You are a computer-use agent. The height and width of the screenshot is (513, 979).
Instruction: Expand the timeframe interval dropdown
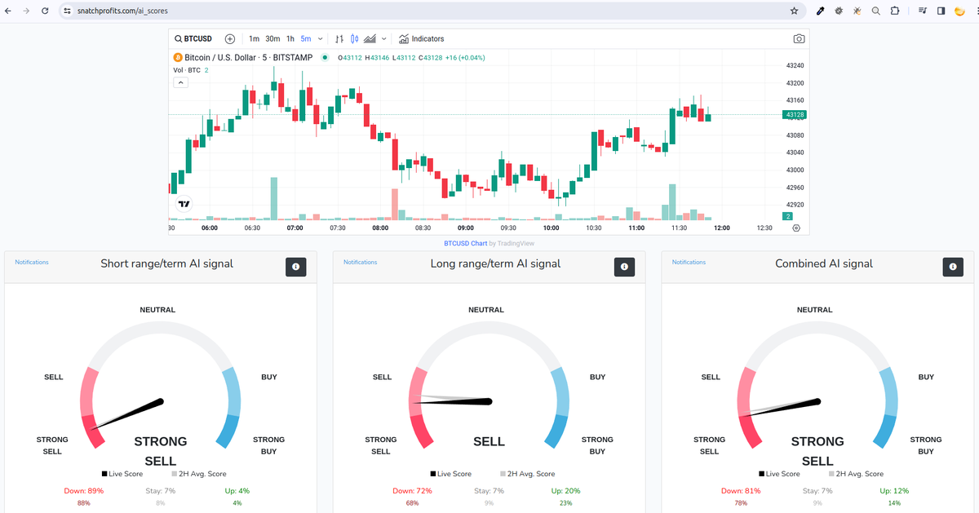click(x=320, y=38)
